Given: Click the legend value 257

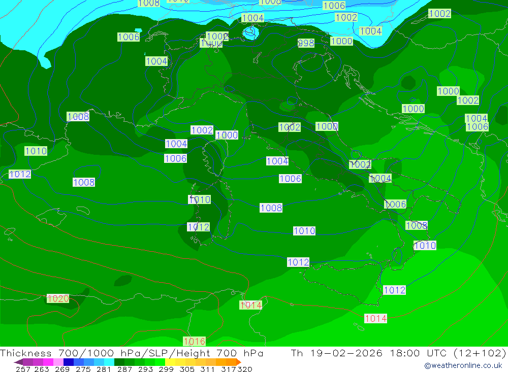Looking at the screenshot, I should [23, 369].
